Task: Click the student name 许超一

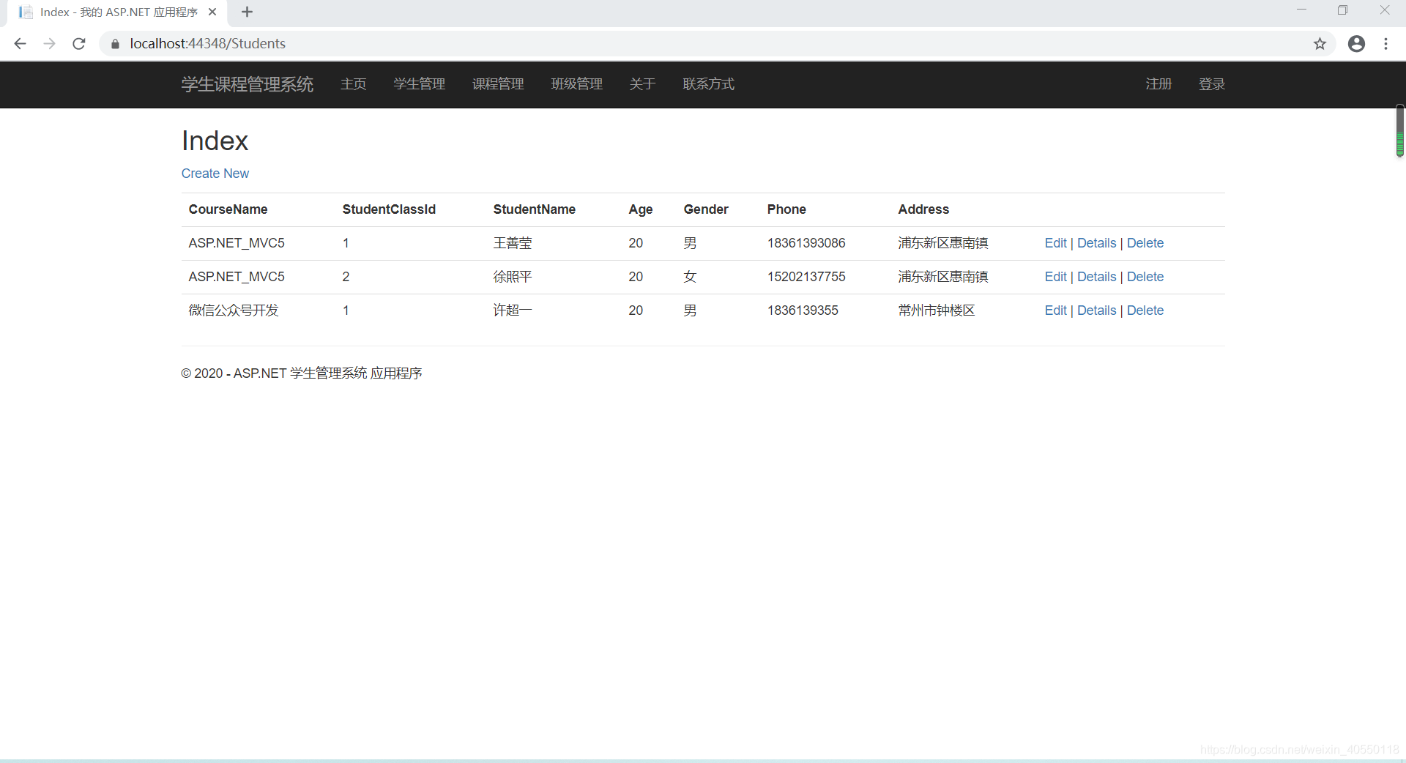Action: pyautogui.click(x=513, y=310)
